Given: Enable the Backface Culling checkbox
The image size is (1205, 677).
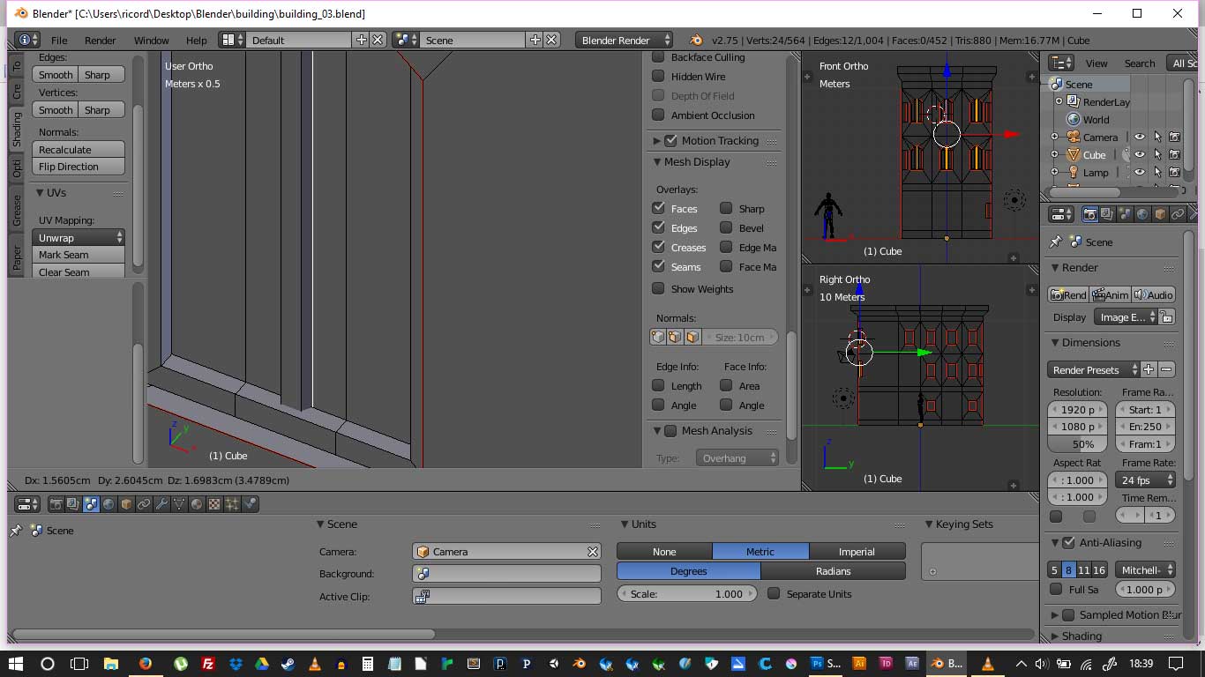Looking at the screenshot, I should point(658,57).
